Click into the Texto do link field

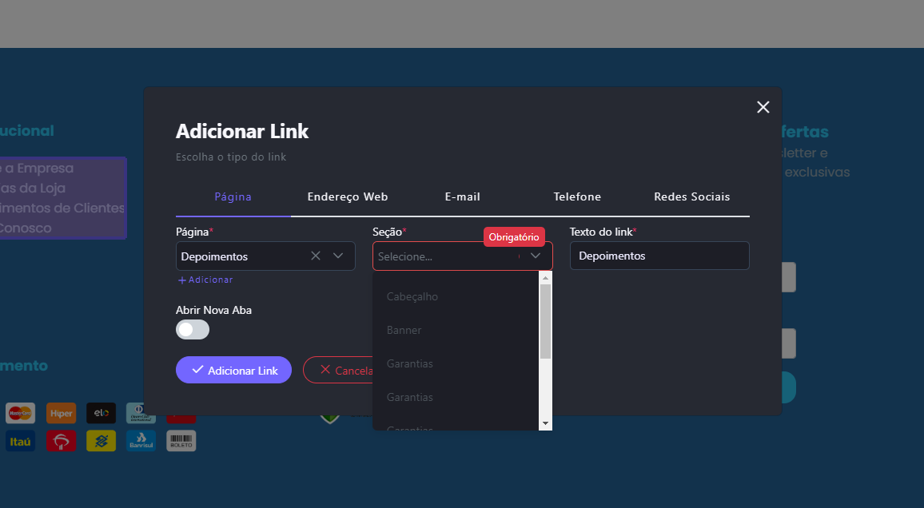pos(659,256)
